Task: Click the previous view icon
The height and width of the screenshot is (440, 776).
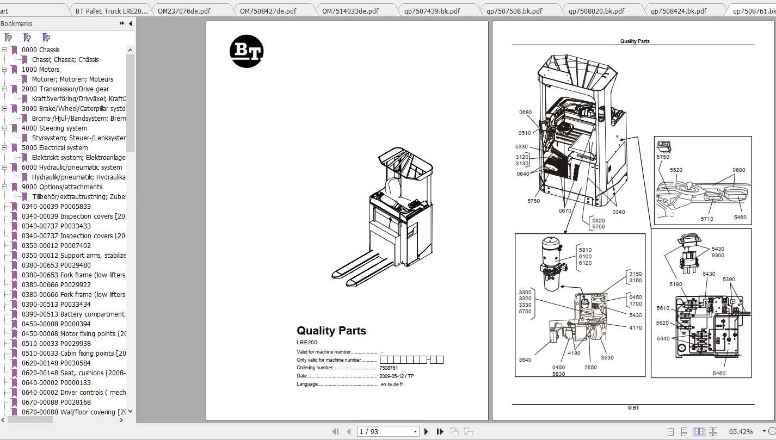Action: pyautogui.click(x=454, y=432)
